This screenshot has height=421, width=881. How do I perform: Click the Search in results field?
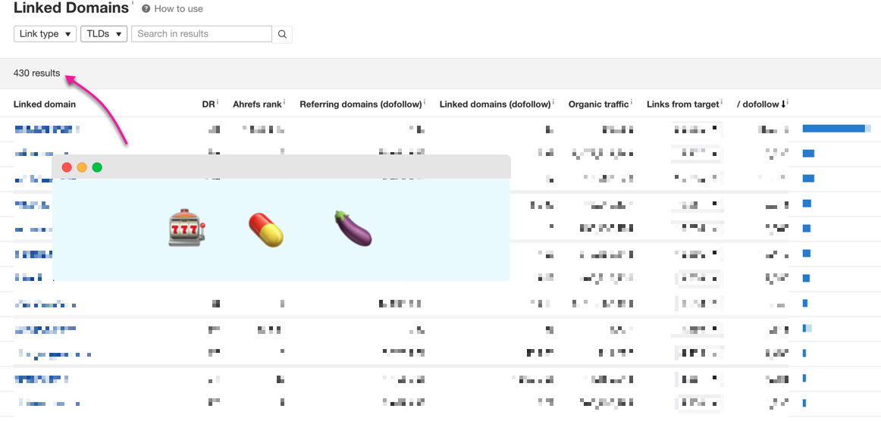(202, 34)
